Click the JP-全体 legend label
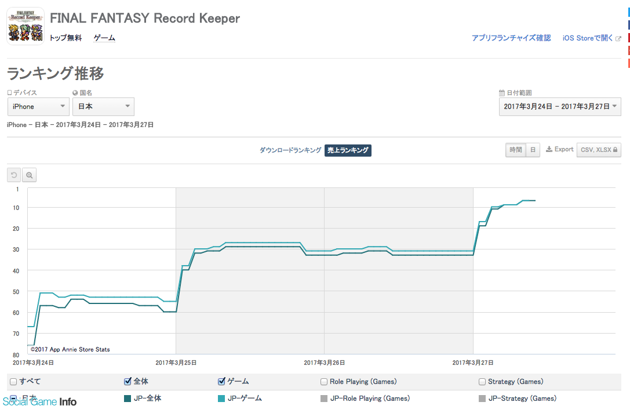Viewport: 630px width, 409px height. pyautogui.click(x=147, y=398)
